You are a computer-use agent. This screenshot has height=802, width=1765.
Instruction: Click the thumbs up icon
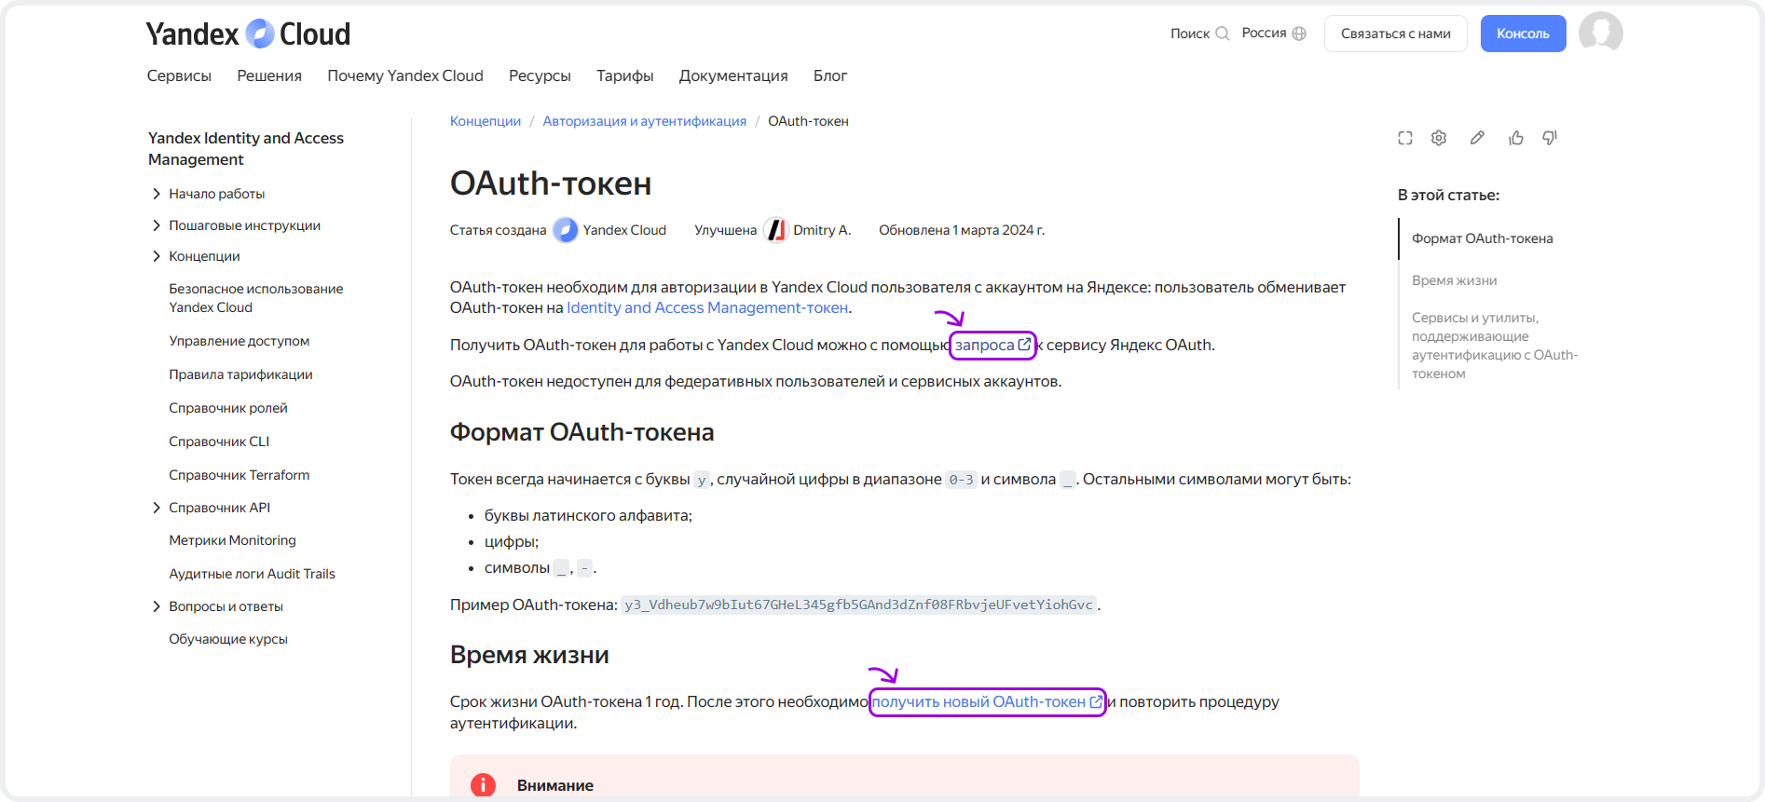(1516, 138)
